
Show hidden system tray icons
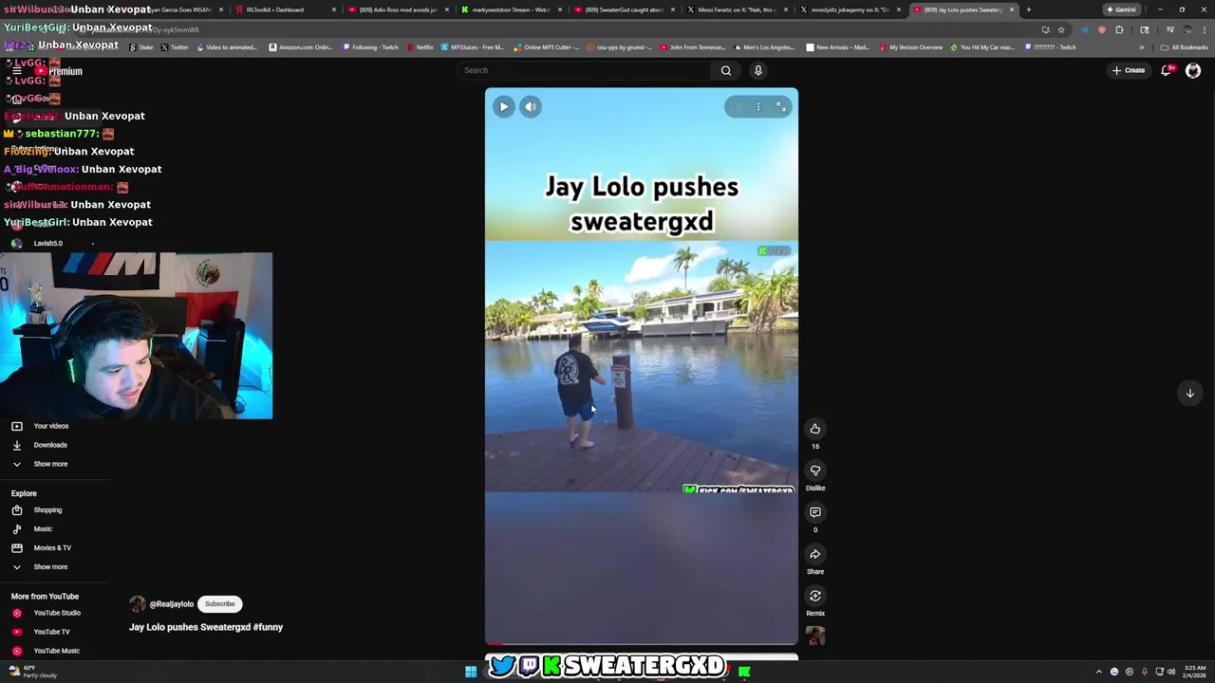[x=1099, y=672]
